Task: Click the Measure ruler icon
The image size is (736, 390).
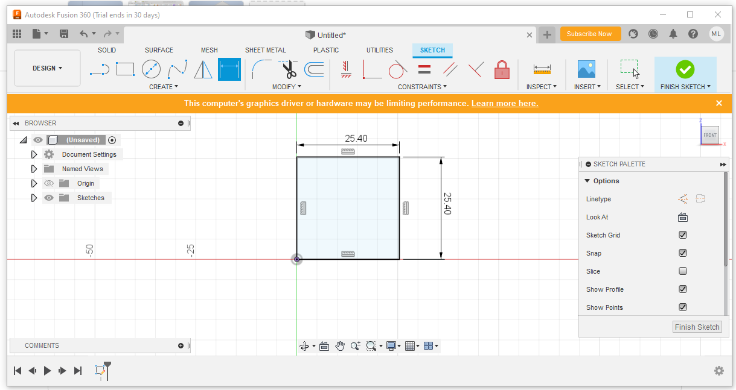Action: (542, 69)
